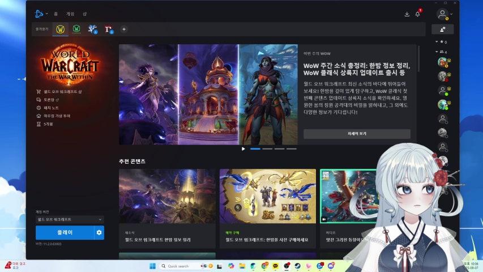Open the notifications bell icon

[418, 14]
